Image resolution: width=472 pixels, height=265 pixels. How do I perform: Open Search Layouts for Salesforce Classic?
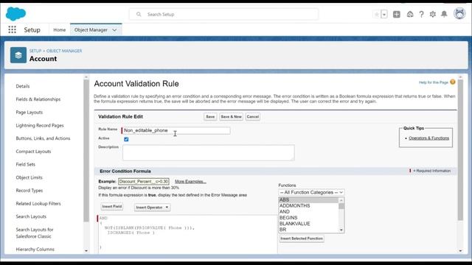click(x=35, y=233)
